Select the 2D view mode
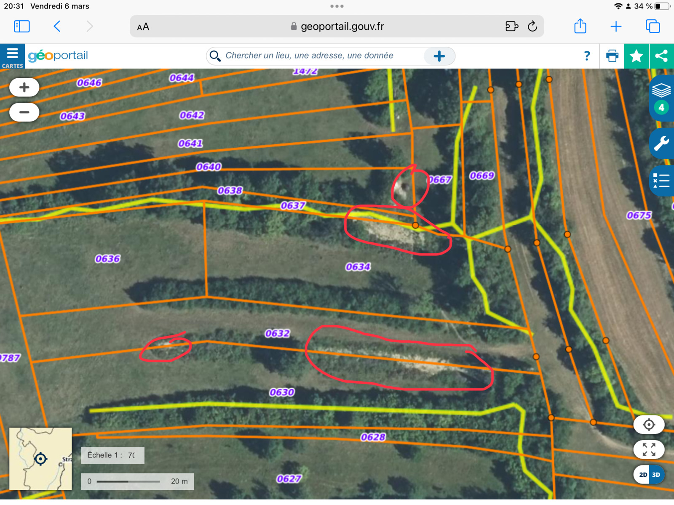Screen dimensions: 674x505 click(643, 475)
